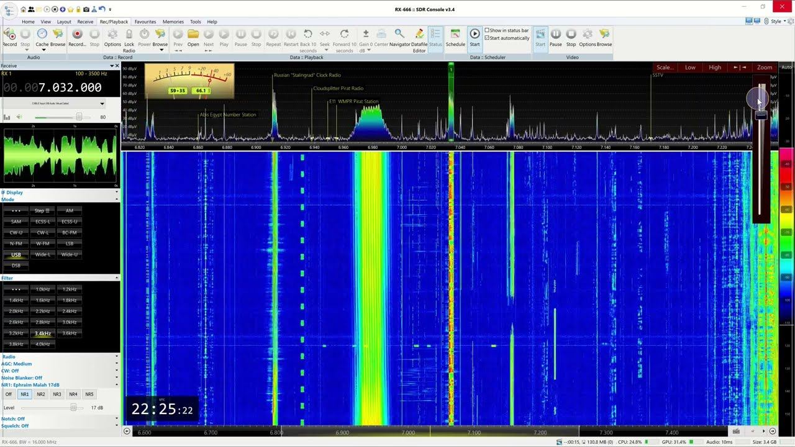Screen dimensions: 795x447
Task: Select NR2 noise reduction mode
Action: (x=40, y=394)
